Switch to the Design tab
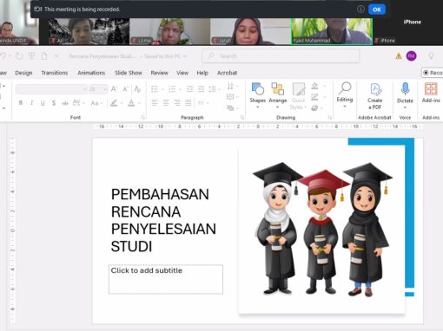 coord(23,73)
